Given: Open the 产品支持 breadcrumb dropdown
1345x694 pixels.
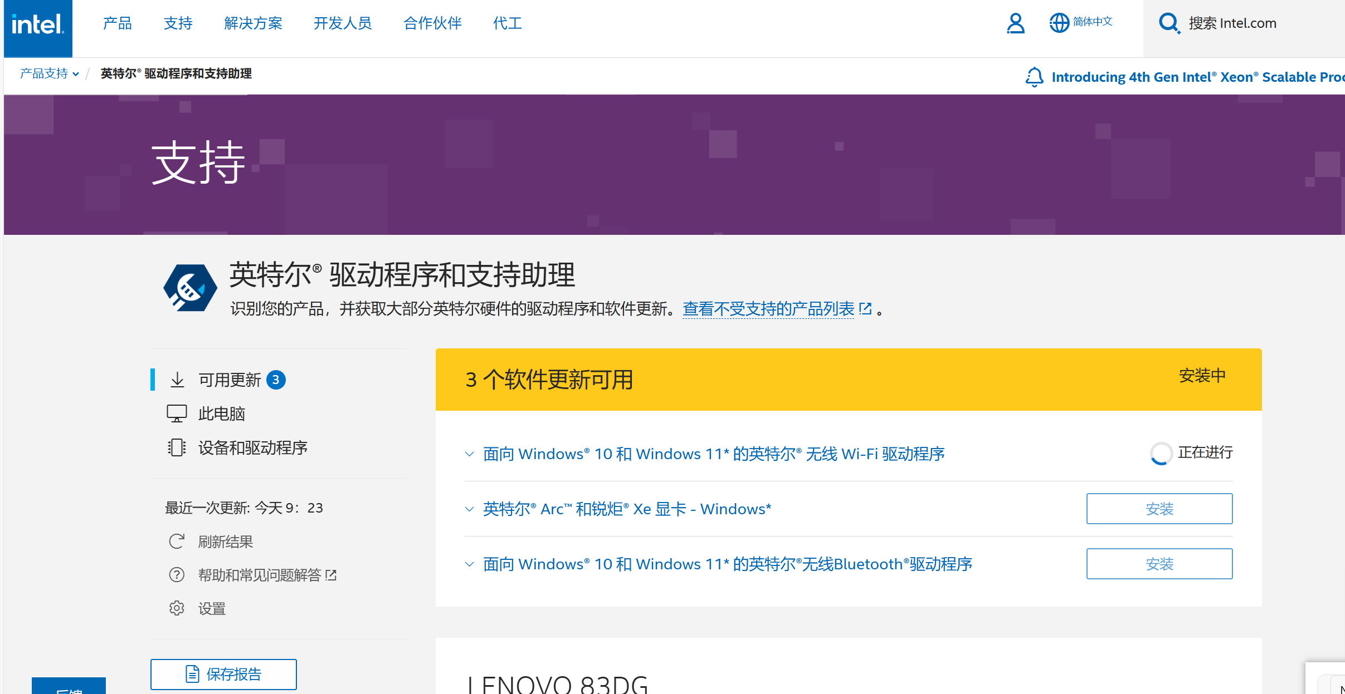Looking at the screenshot, I should (x=50, y=73).
